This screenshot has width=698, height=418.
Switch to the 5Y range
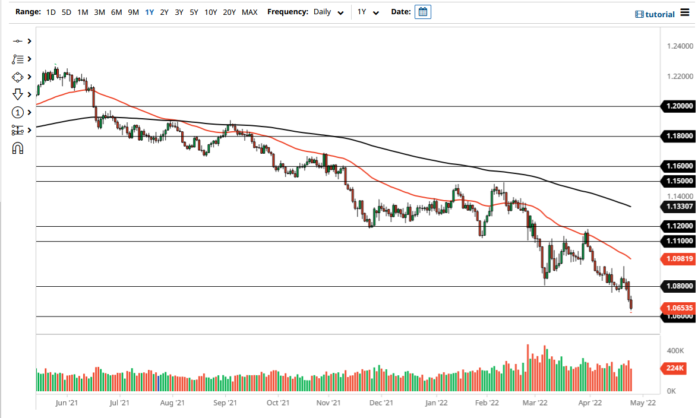point(194,11)
